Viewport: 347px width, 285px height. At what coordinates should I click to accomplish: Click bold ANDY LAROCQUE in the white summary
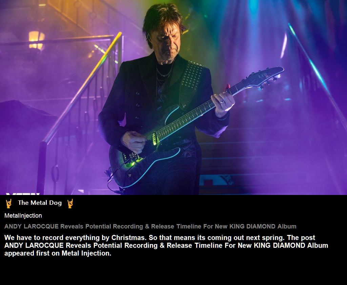click(34, 245)
